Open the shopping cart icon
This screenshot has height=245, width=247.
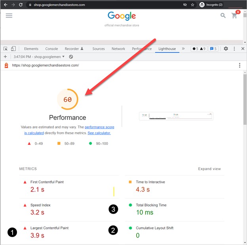click(x=234, y=15)
